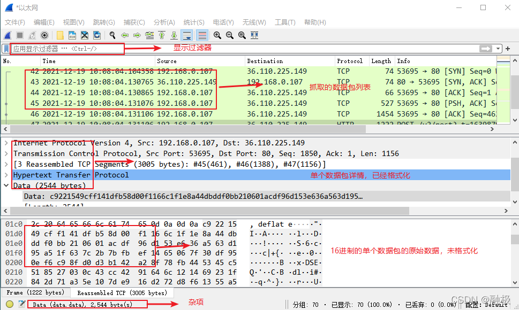Jump to first packet icon

click(x=162, y=35)
